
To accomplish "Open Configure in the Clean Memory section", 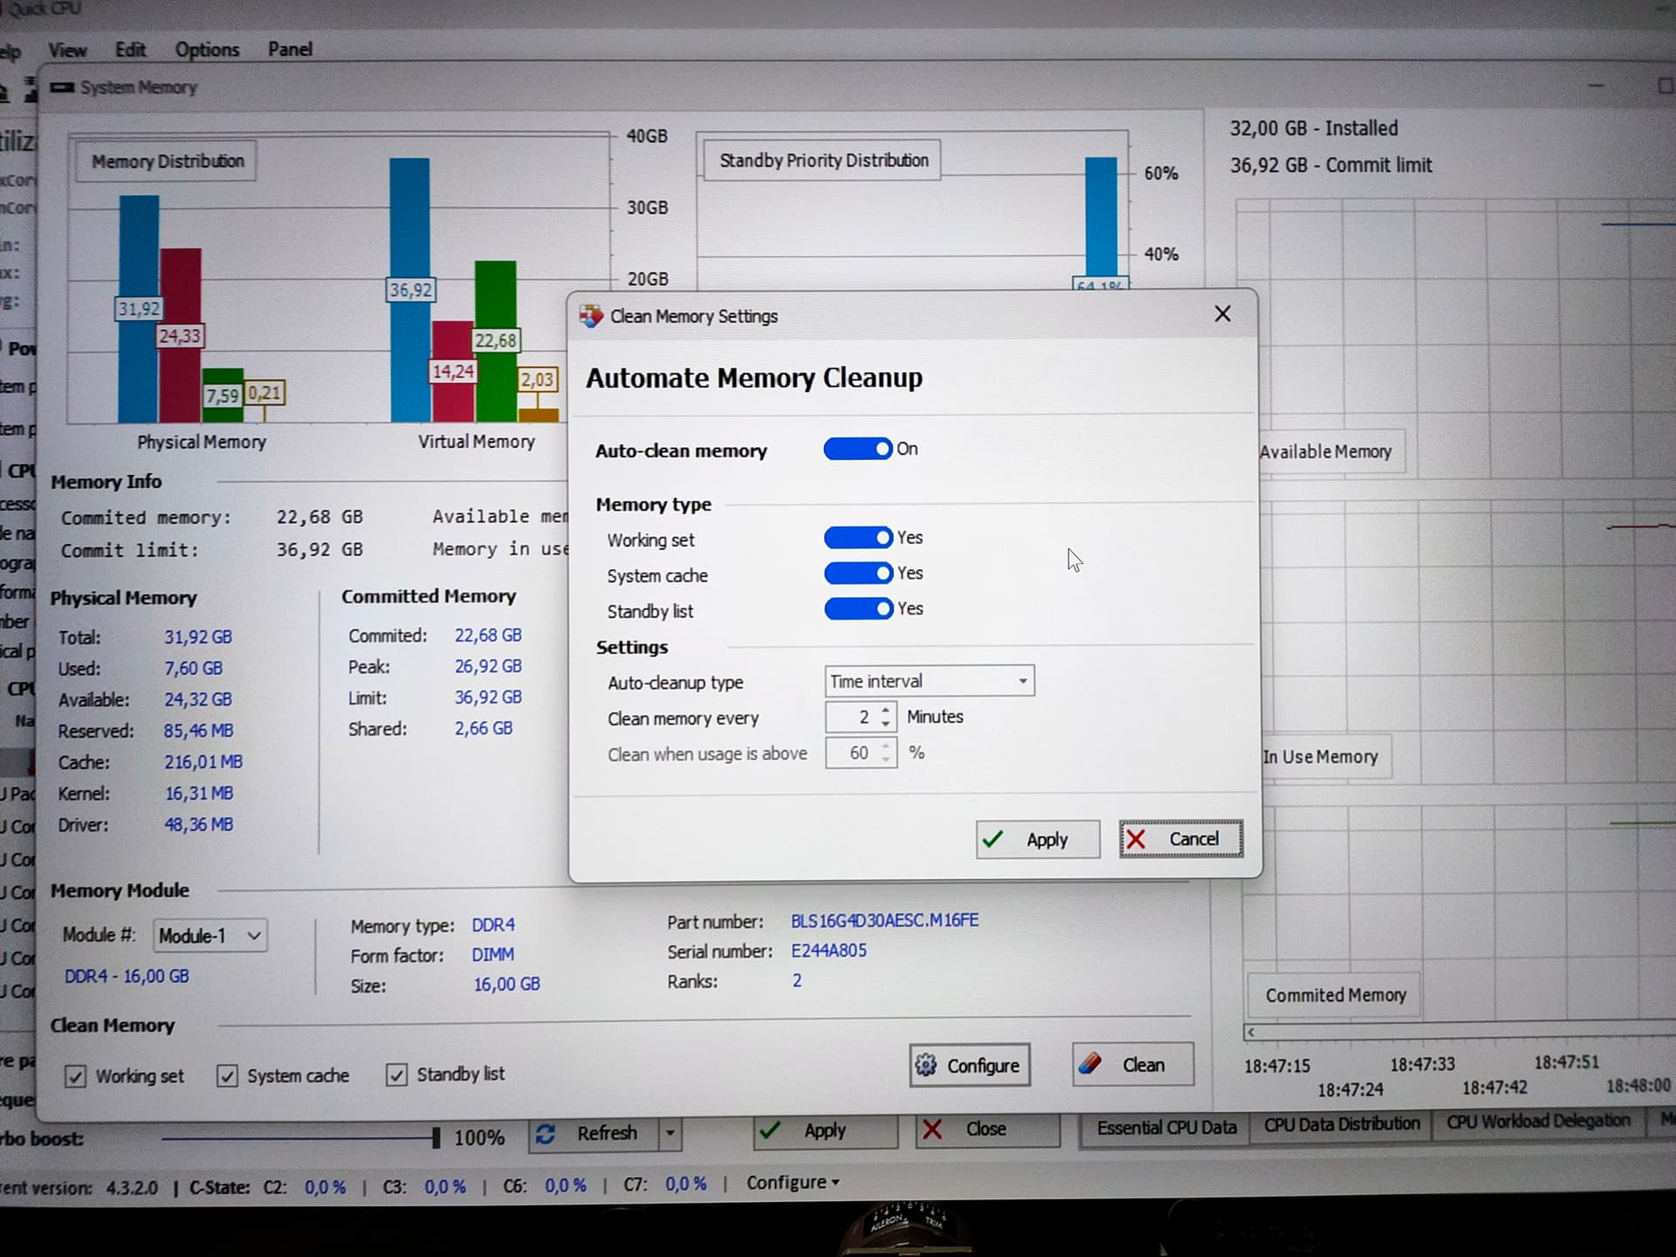I will pos(970,1066).
